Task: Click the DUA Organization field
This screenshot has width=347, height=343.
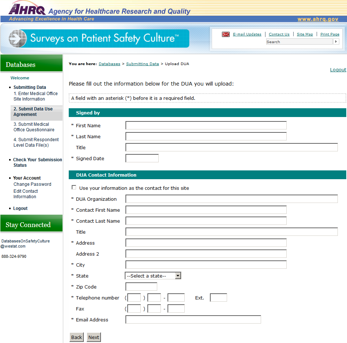Action: pos(231,199)
